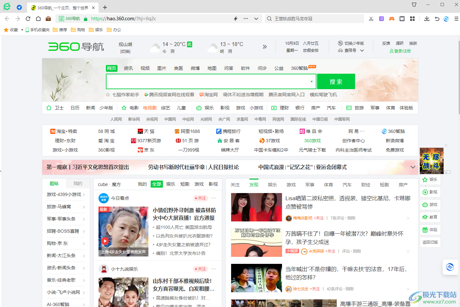Open 换肤 skin change link

tap(413, 43)
